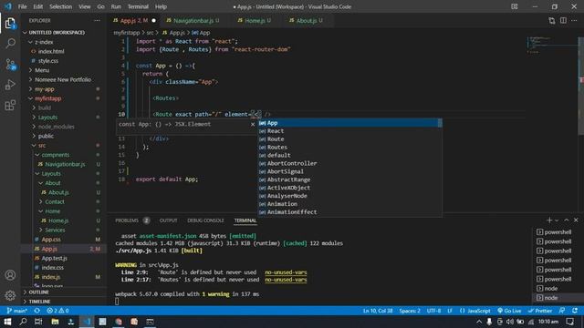Open the File menu
The image size is (584, 328).
click(22, 6)
